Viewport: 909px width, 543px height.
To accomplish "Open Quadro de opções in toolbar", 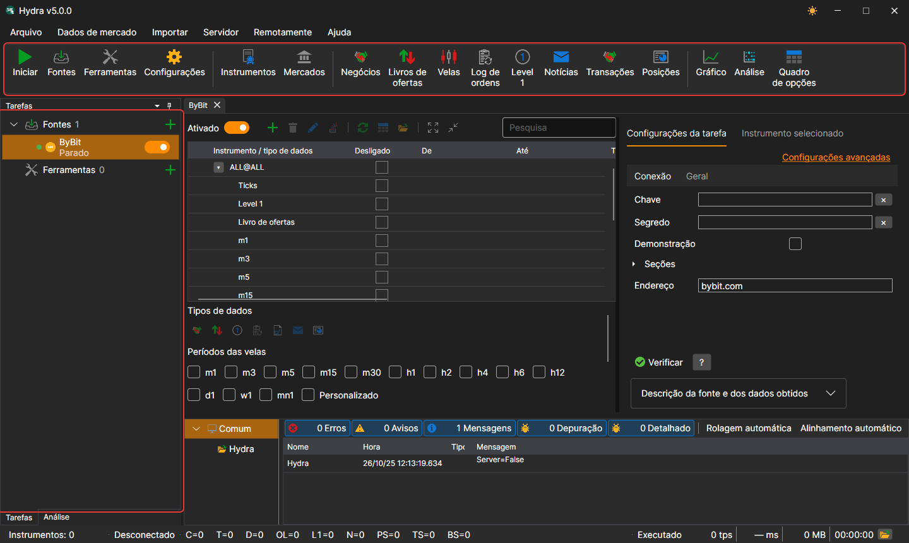I will [794, 68].
